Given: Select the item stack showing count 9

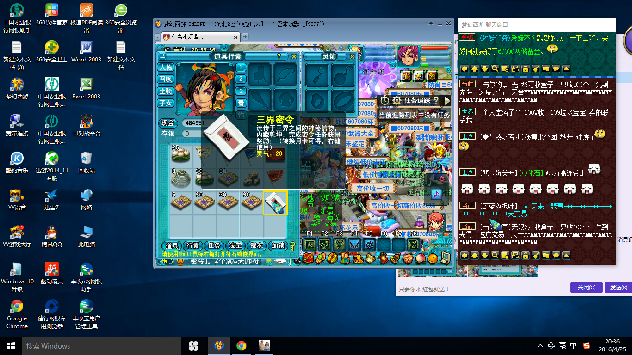Looking at the screenshot, I should pyautogui.click(x=181, y=179).
